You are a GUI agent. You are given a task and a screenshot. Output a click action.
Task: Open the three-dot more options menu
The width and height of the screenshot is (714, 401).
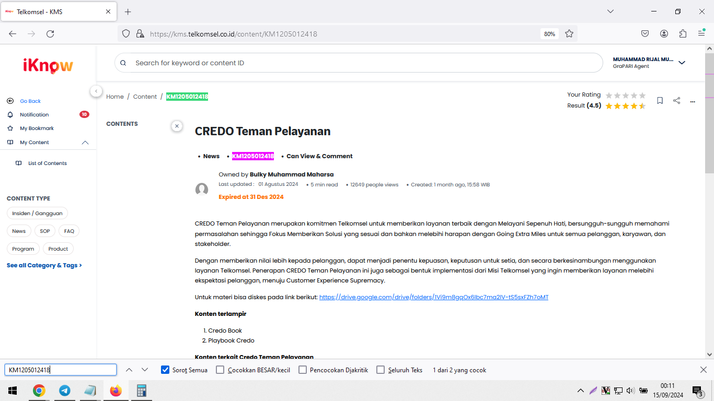[x=693, y=101]
